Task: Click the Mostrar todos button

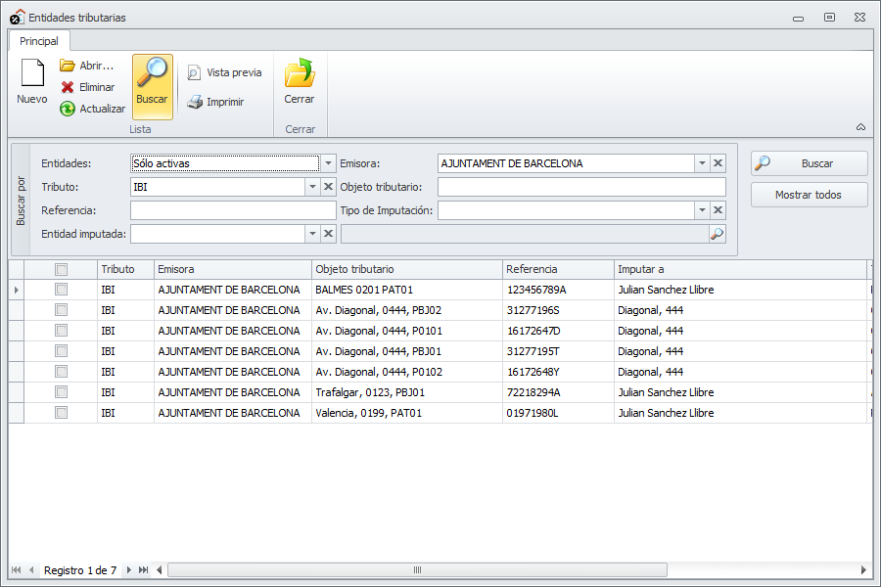Action: pos(809,195)
